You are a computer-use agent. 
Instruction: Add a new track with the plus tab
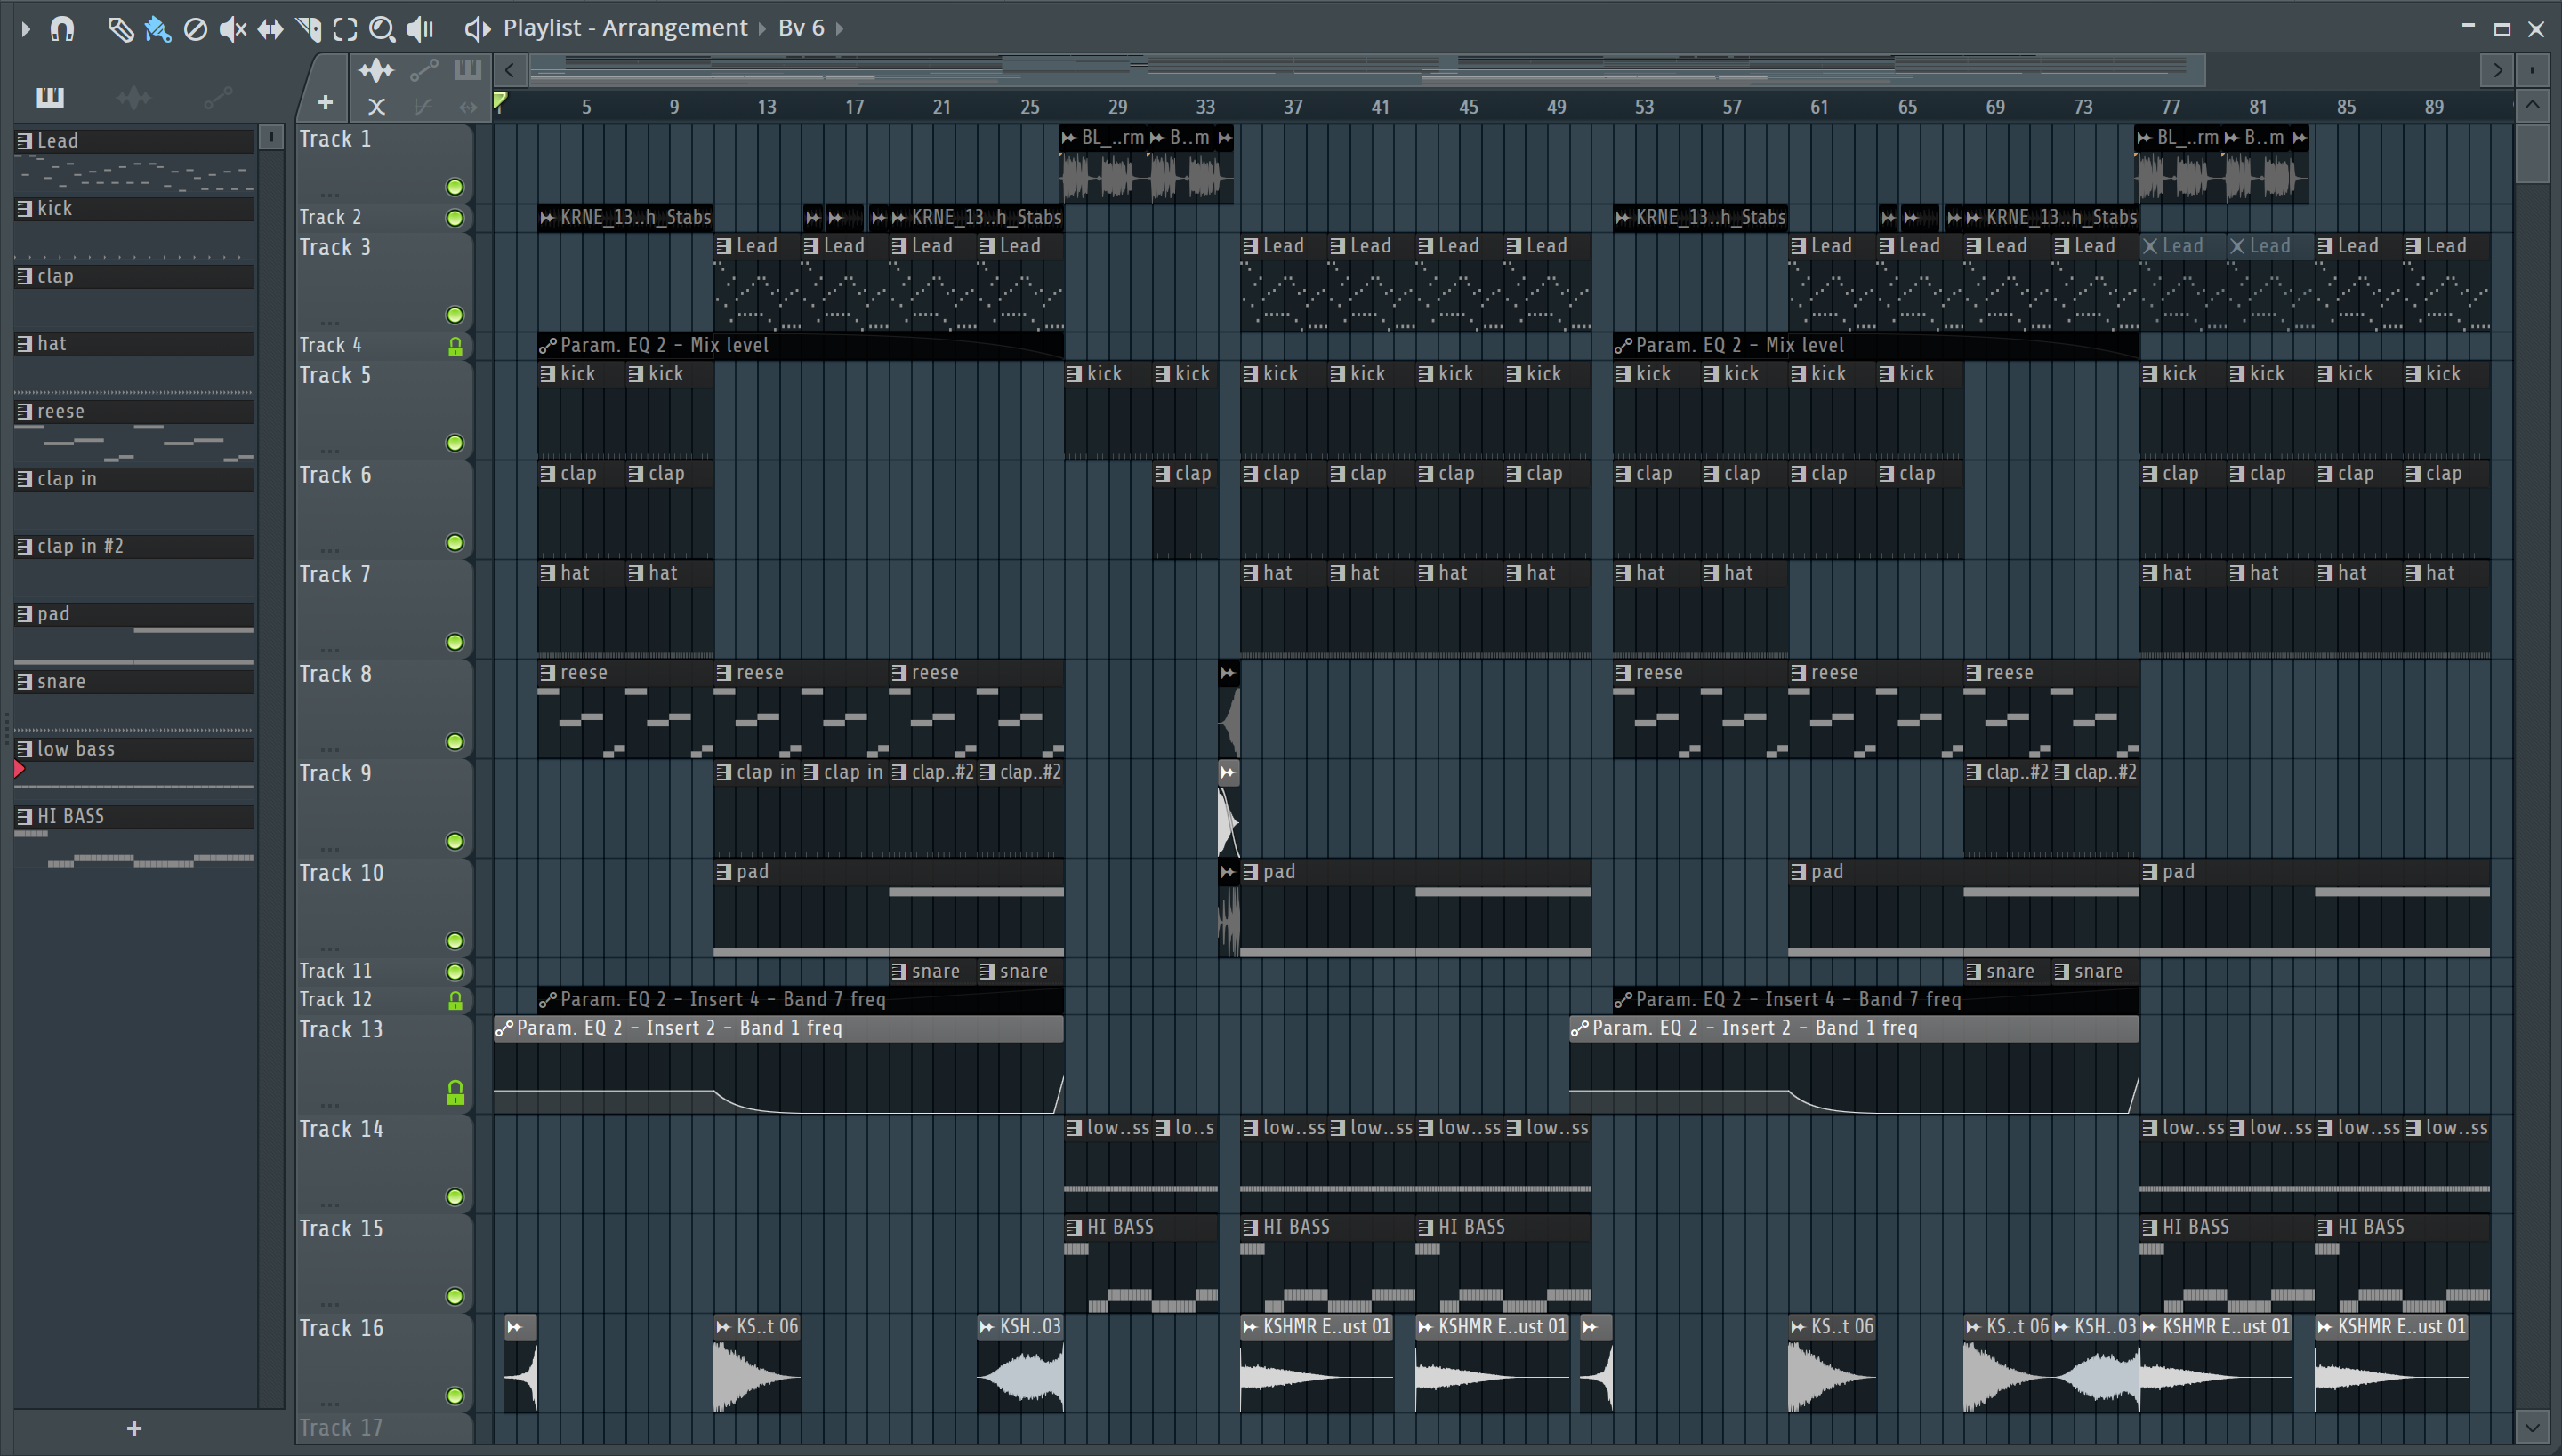pyautogui.click(x=326, y=102)
